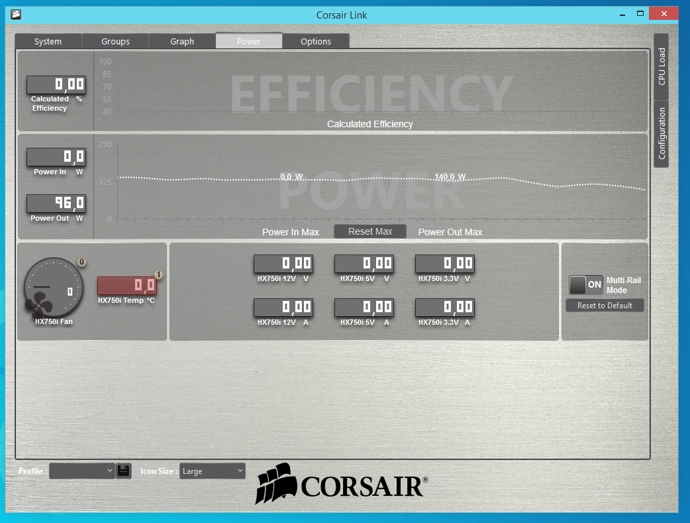The image size is (690, 523).
Task: Click the Corsair Link app icon in the title bar
Action: (16, 14)
